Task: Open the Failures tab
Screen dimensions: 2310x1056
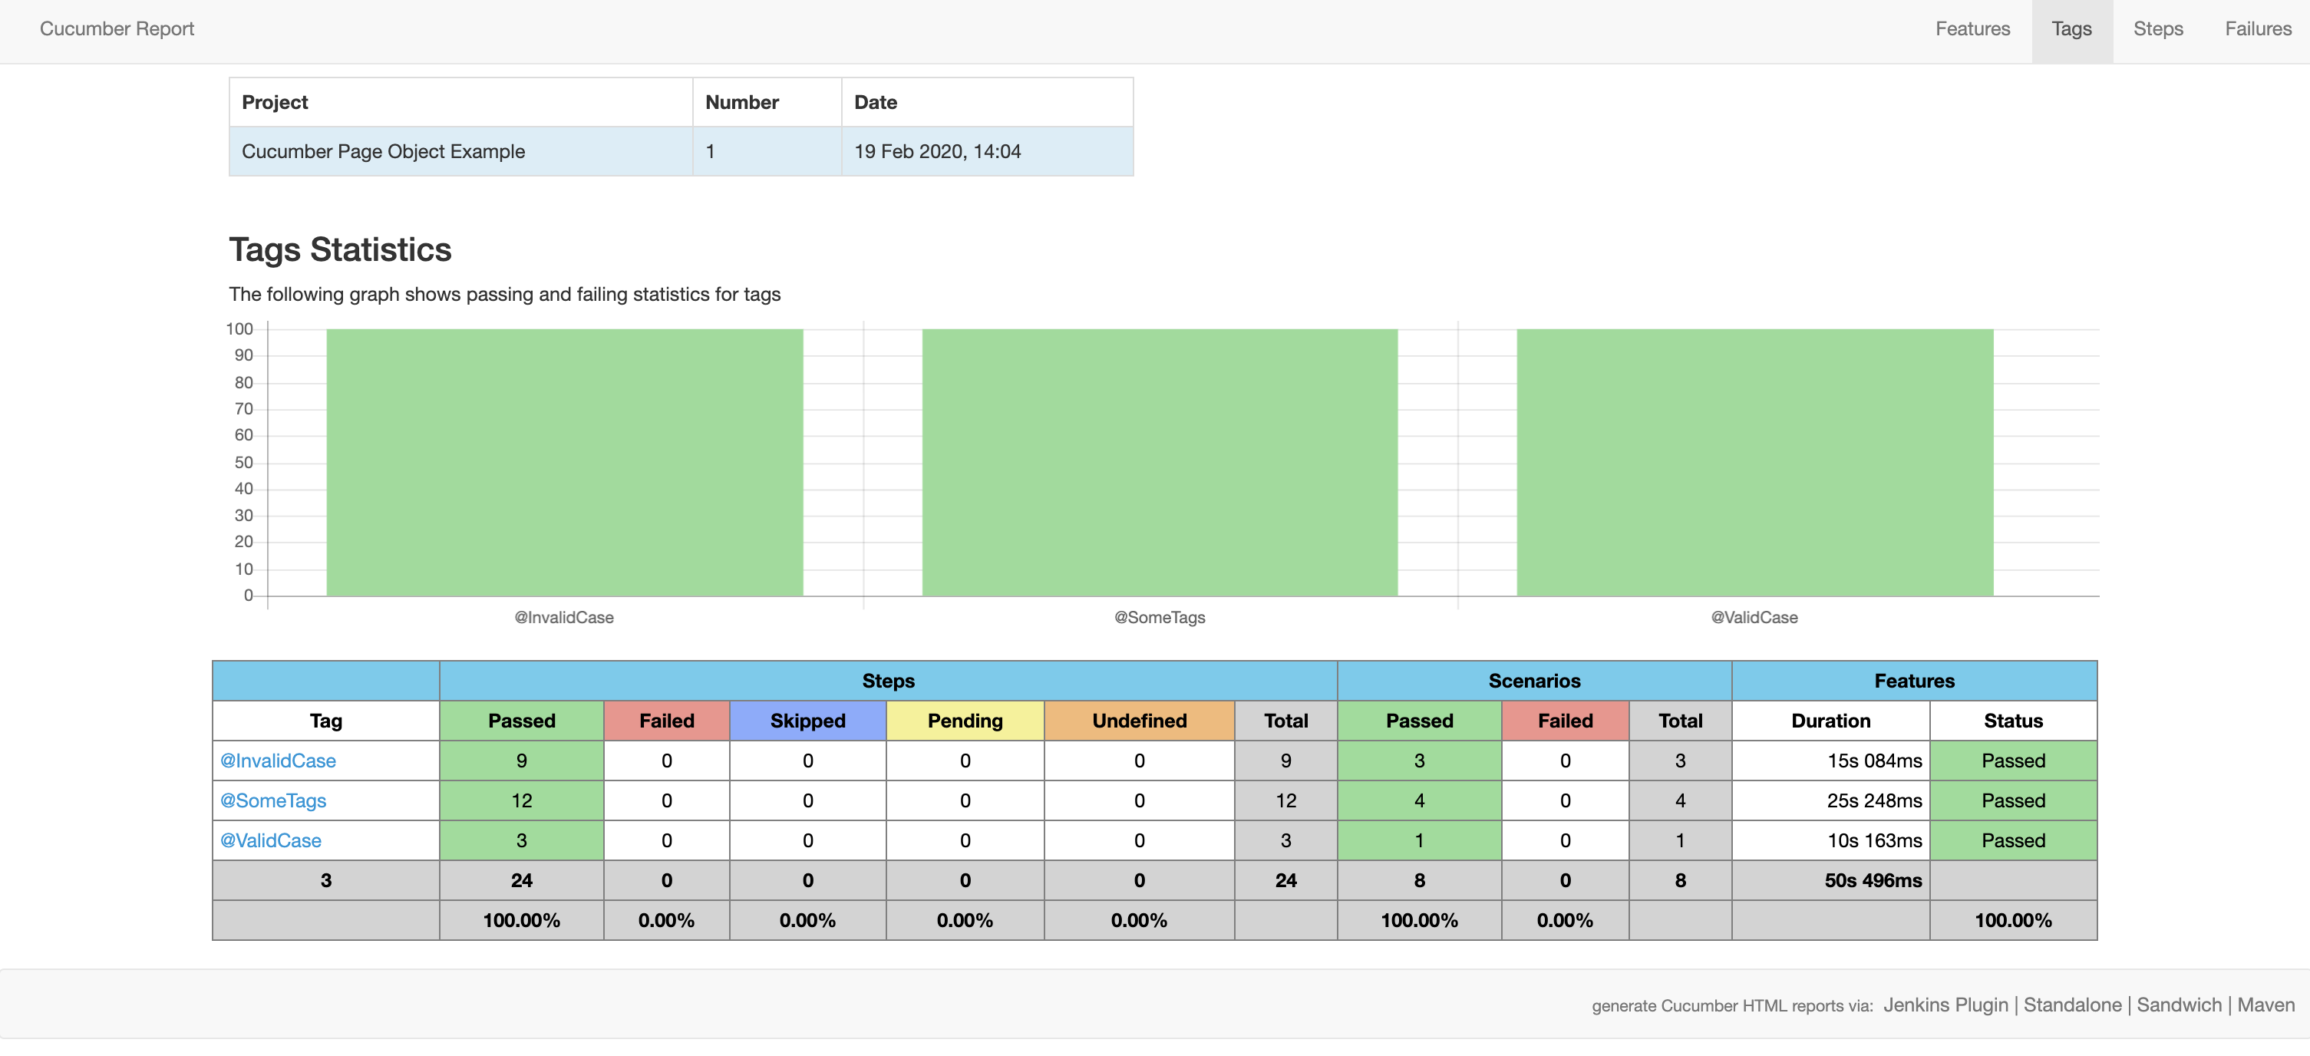Action: click(2257, 28)
